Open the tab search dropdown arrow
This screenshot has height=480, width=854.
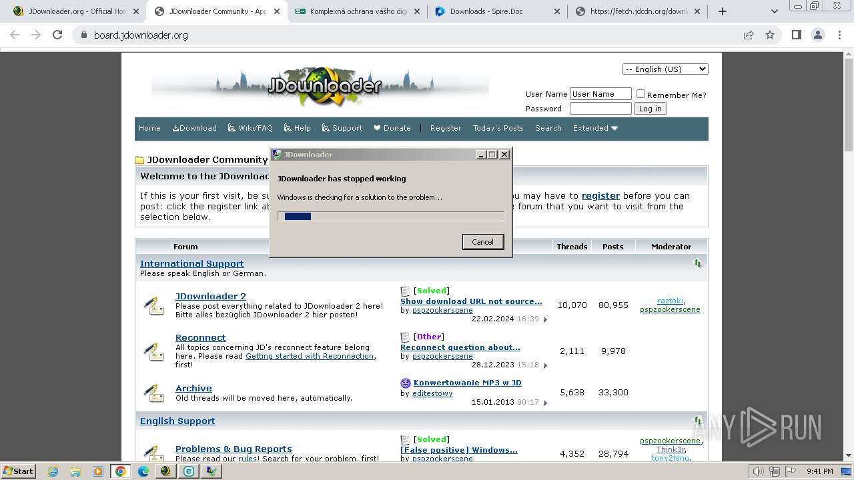coord(775,11)
